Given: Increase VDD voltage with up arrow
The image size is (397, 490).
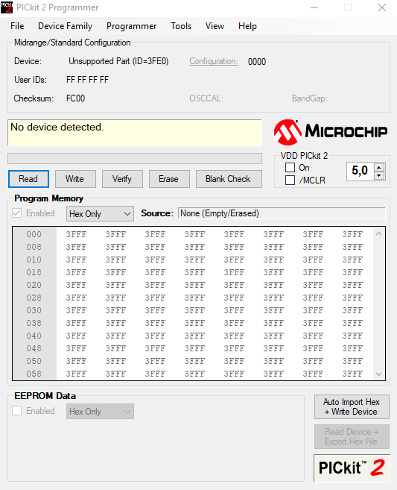Looking at the screenshot, I should tap(379, 167).
